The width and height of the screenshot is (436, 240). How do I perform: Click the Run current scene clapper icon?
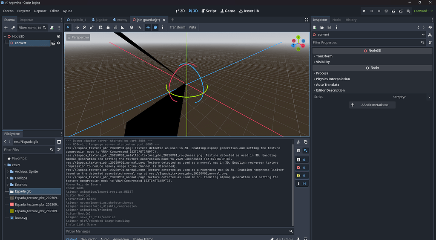tap(393, 11)
